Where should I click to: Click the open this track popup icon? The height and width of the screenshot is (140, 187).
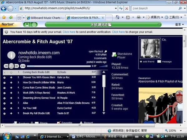pos(106,52)
